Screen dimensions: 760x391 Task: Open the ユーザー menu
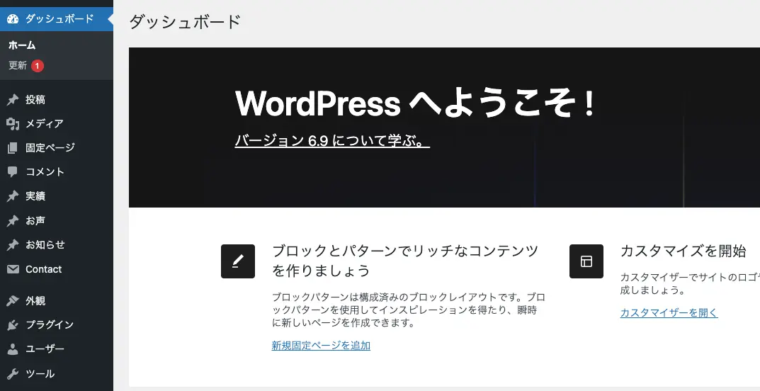[57, 349]
